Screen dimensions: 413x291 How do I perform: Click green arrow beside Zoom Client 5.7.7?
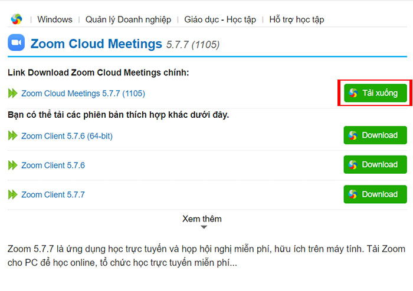[12, 194]
